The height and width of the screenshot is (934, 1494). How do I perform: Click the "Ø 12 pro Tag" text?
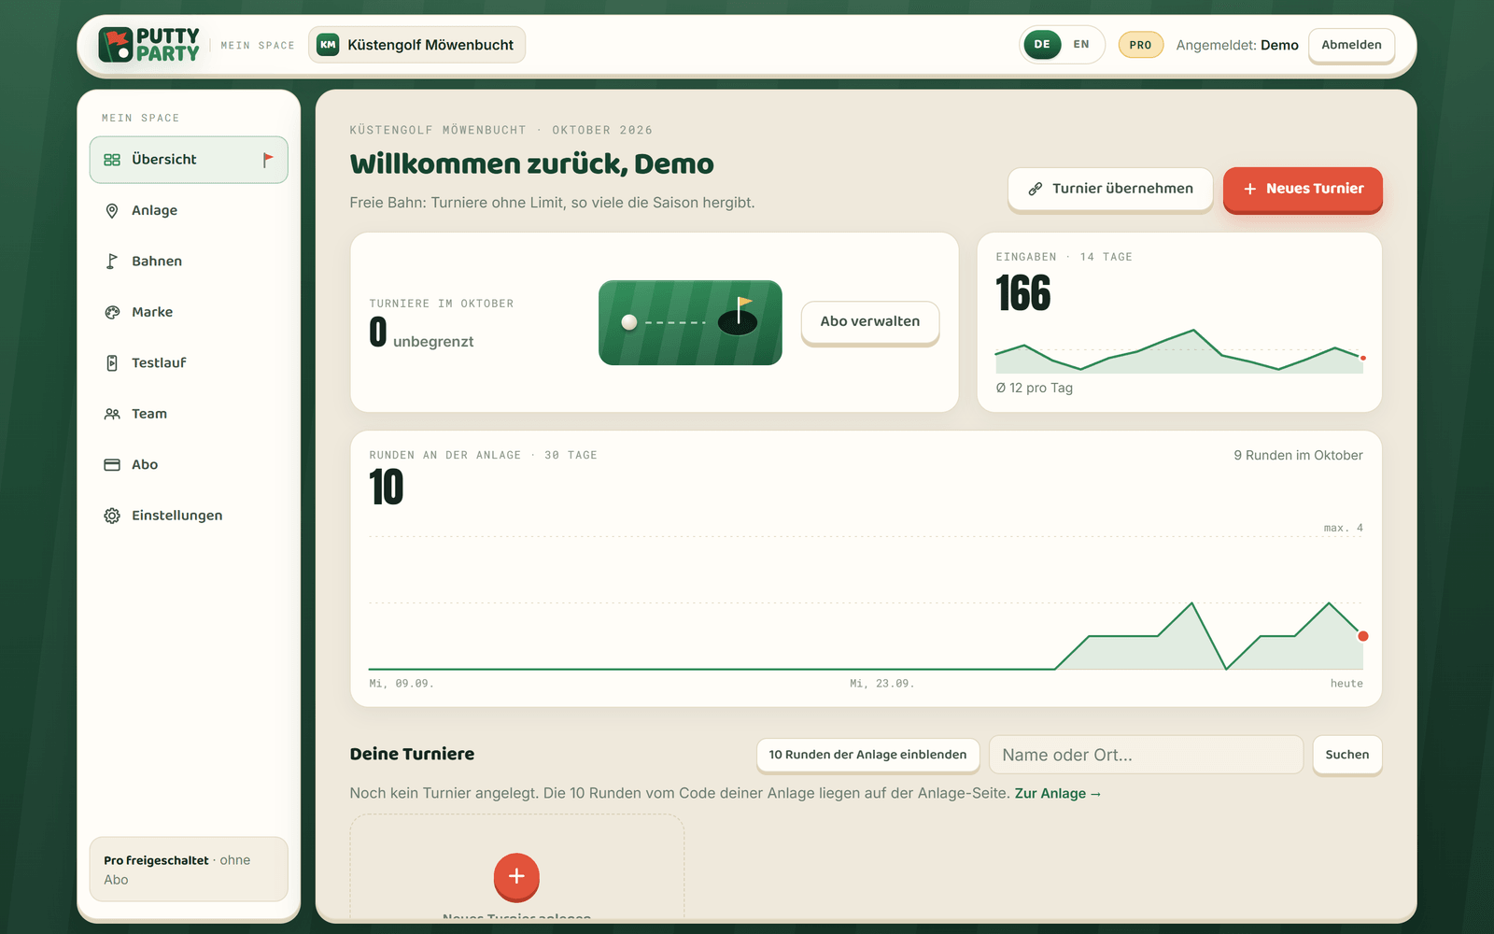pos(1034,389)
